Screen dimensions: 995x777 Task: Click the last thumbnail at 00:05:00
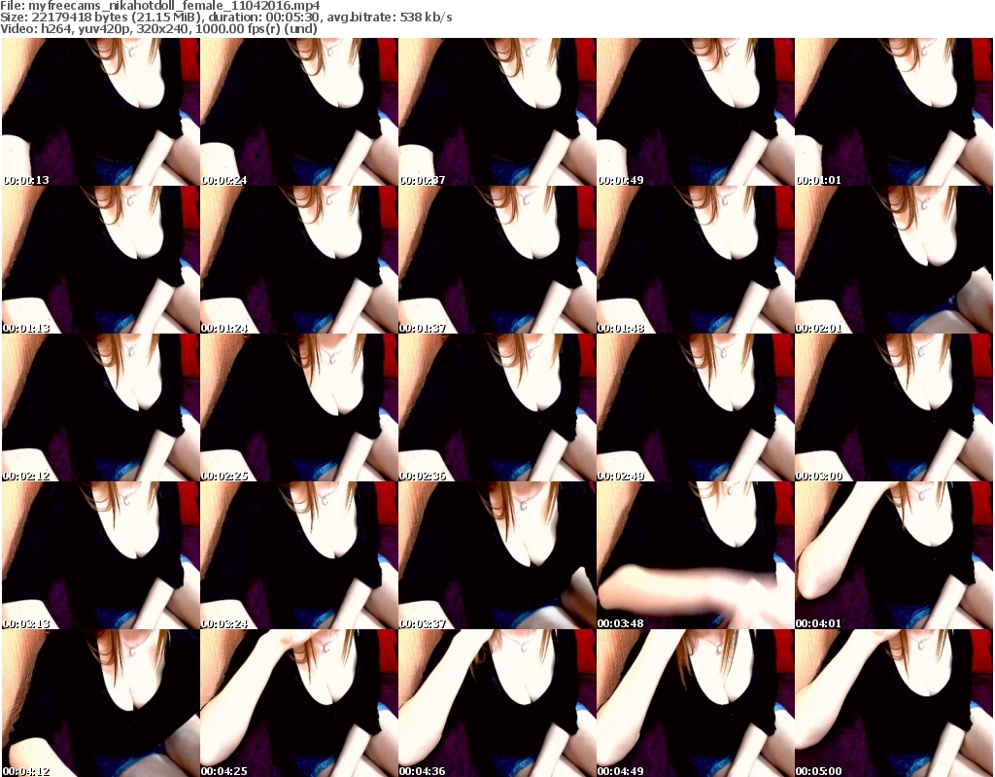click(893, 703)
